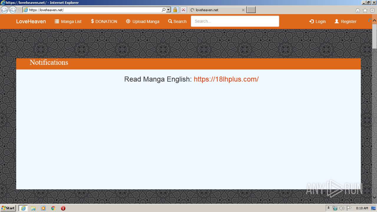The height and width of the screenshot is (212, 377).
Task: Open the network status tray icon
Action: 335,208
